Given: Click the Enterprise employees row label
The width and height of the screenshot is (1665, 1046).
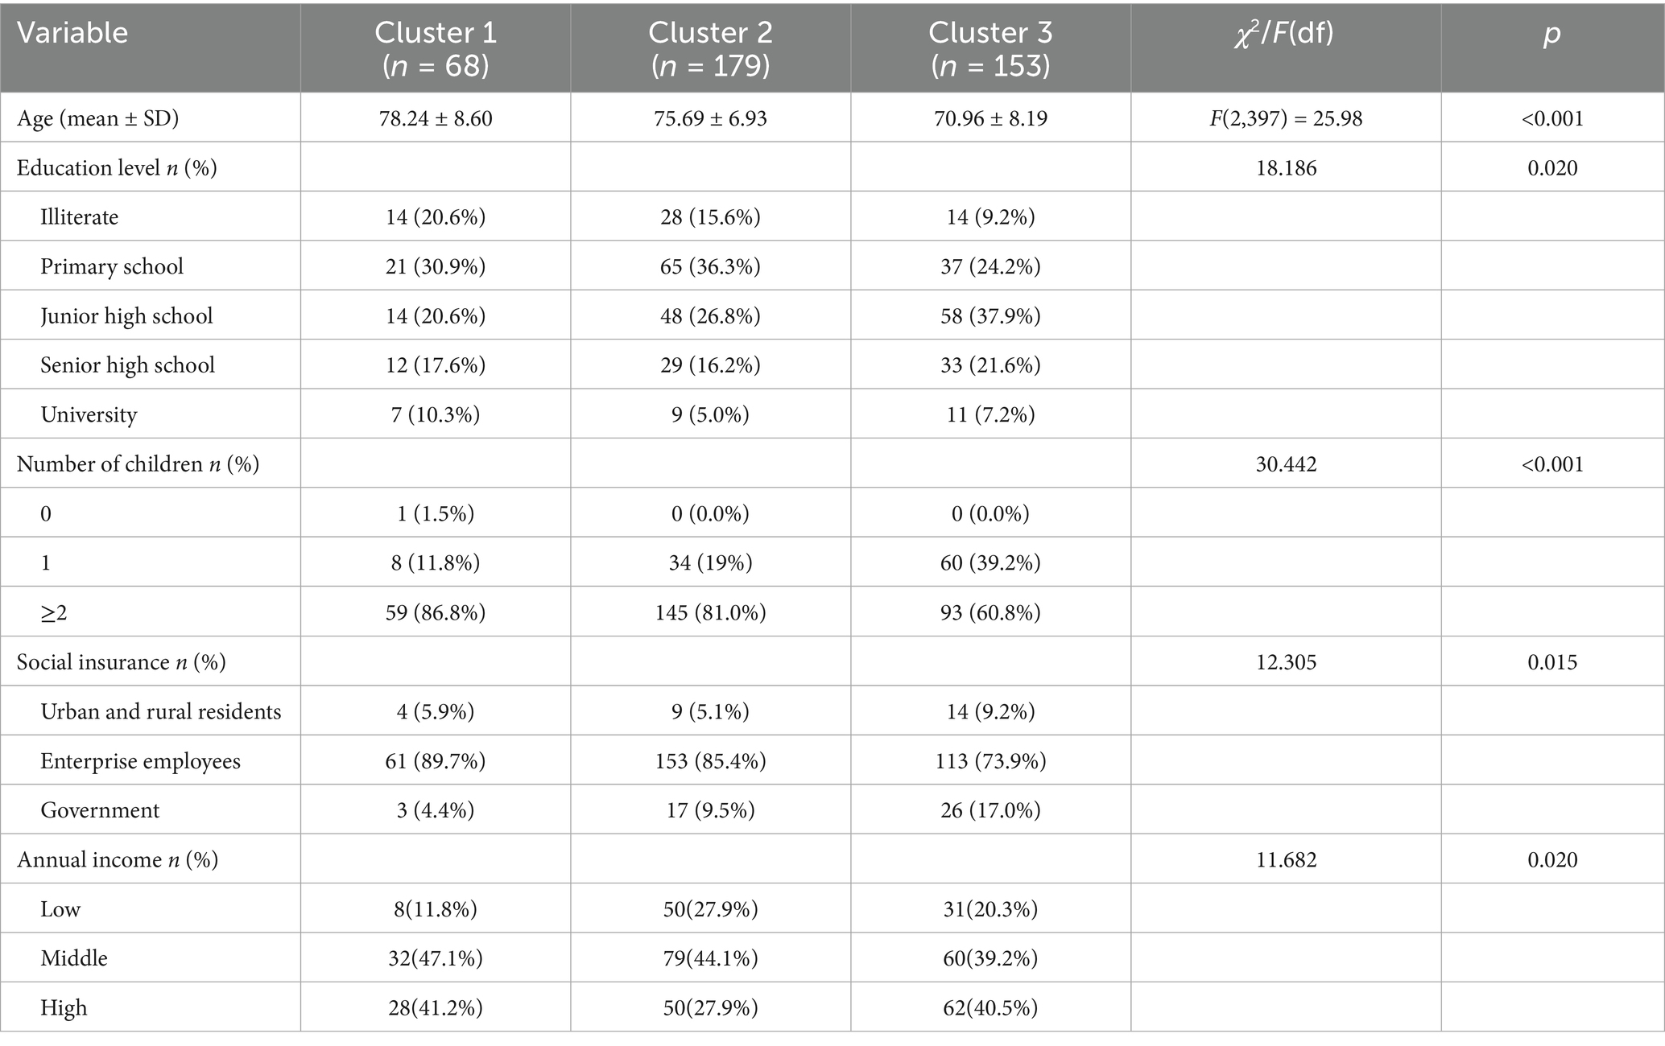Looking at the screenshot, I should click(x=140, y=761).
